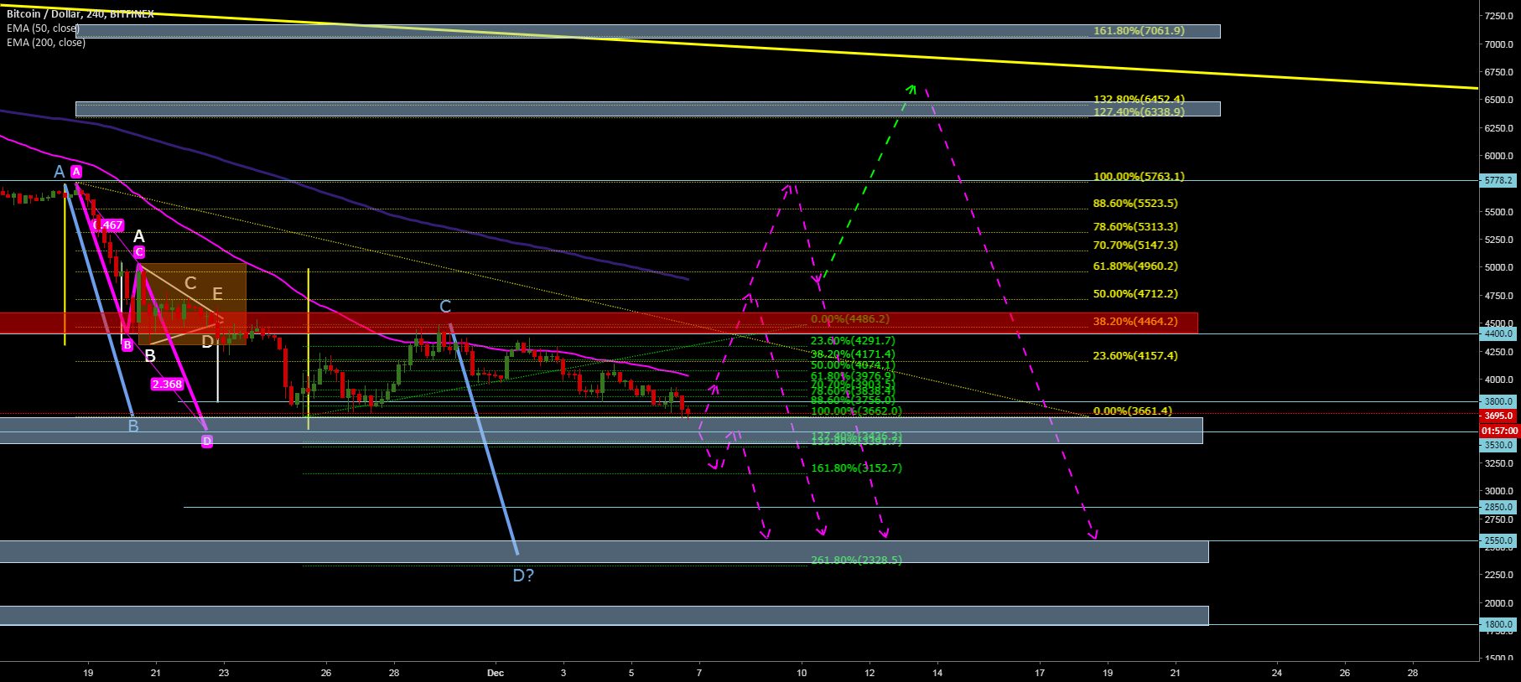
Task: Select the EMA (200, close) legend
Action: (46, 43)
